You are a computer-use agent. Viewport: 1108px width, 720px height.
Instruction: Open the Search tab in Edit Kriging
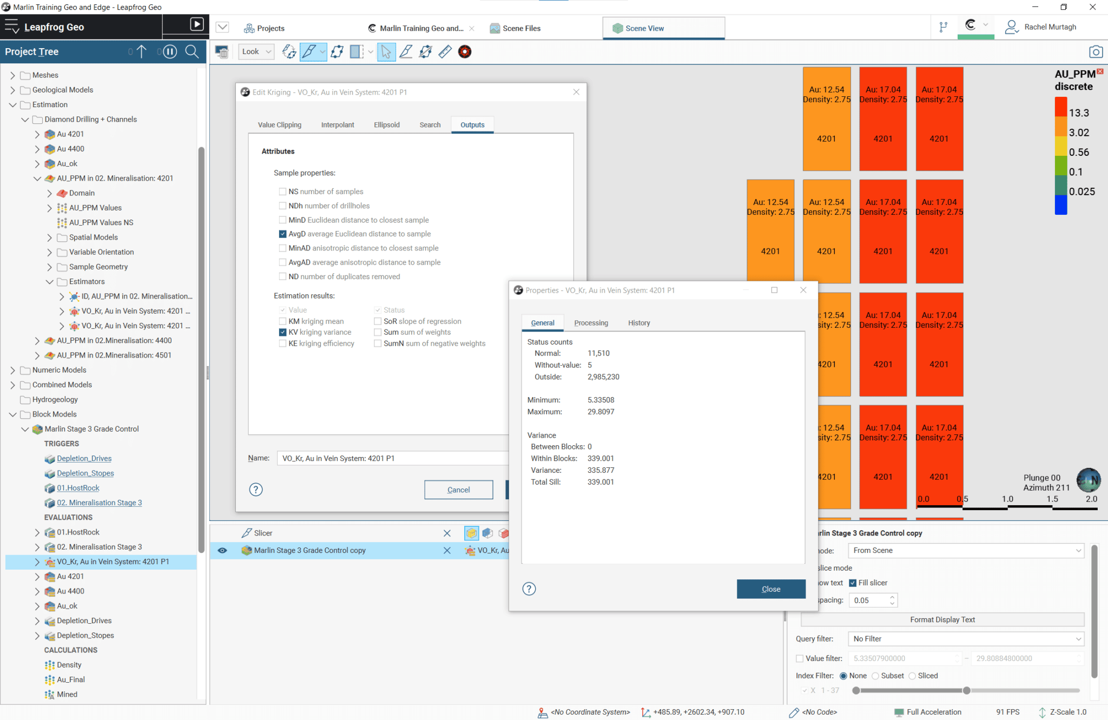click(x=430, y=125)
